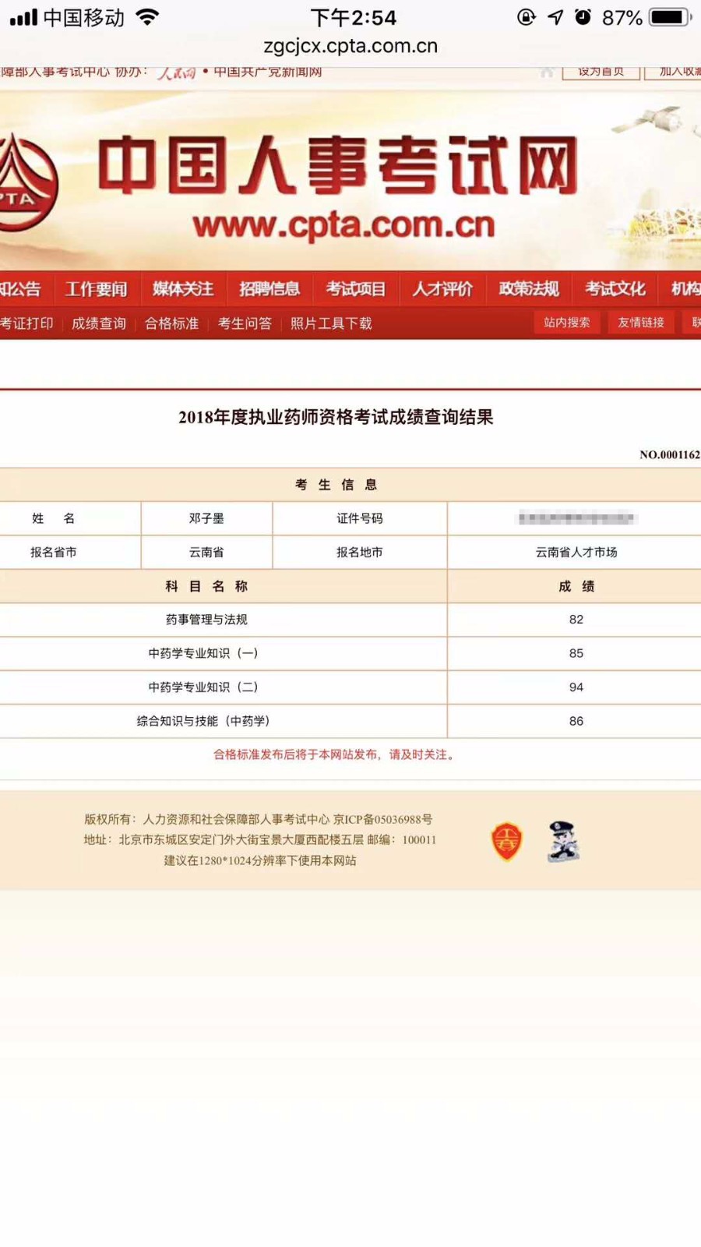Open the 工作要闻 menu tab

coord(96,289)
